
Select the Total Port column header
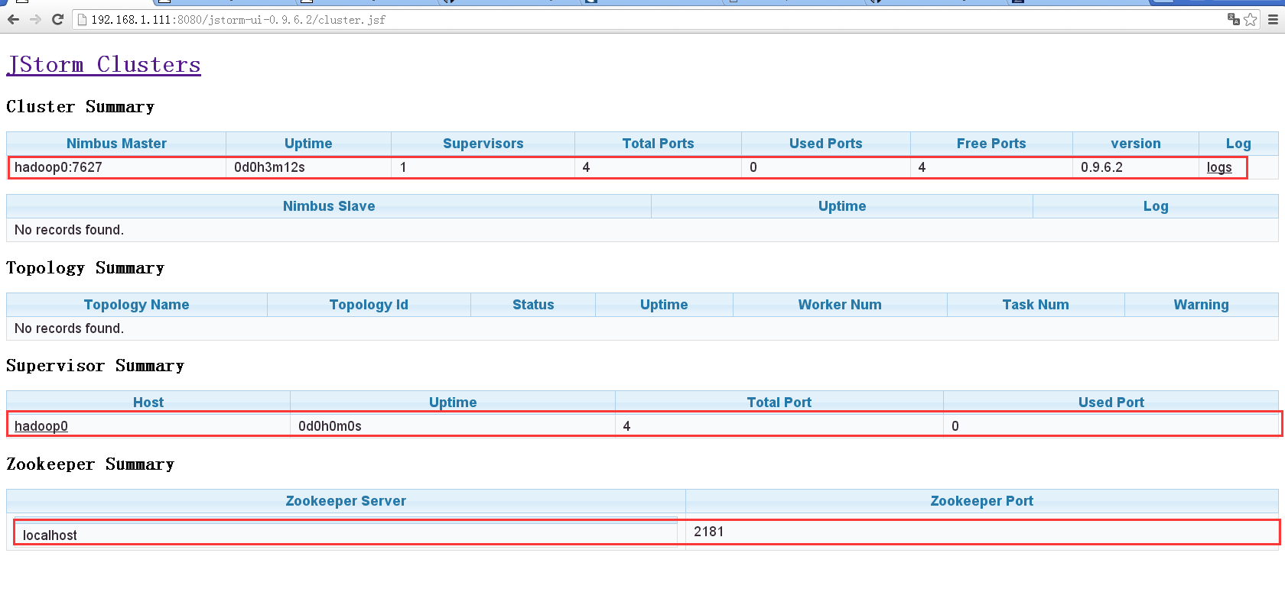[779, 402]
